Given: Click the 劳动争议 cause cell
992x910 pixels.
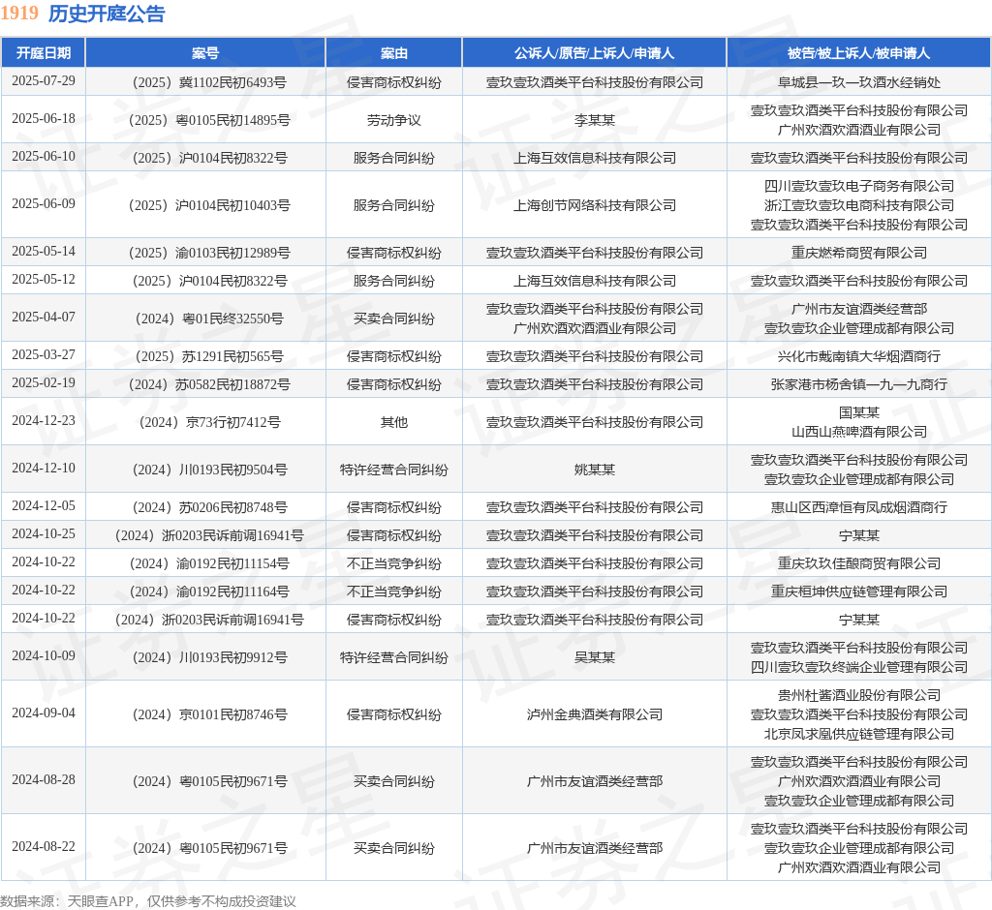Looking at the screenshot, I should click(x=393, y=120).
